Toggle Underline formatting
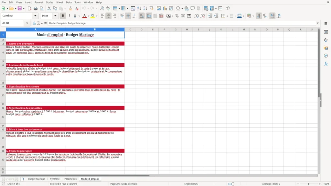Image resolution: width=331 pixels, height=186 pixels. pos(75,16)
